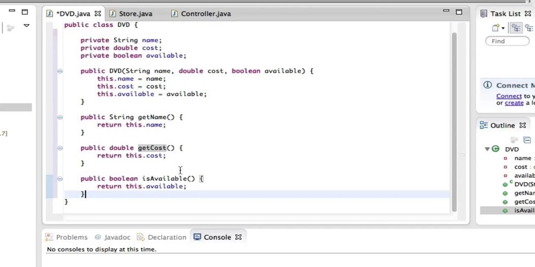The width and height of the screenshot is (535, 267).
Task: Fold the getName method in the gutter
Action: click(x=60, y=117)
